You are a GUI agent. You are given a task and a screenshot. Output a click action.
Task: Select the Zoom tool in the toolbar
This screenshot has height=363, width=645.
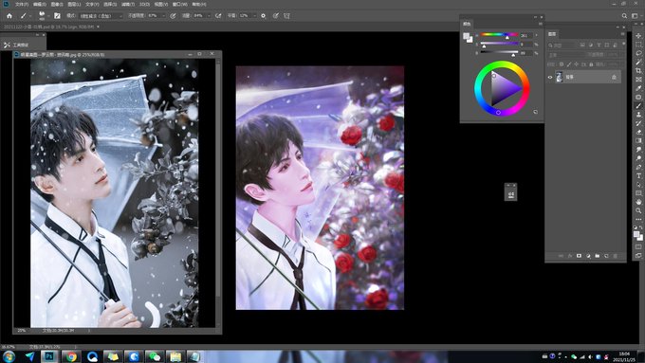click(x=638, y=210)
